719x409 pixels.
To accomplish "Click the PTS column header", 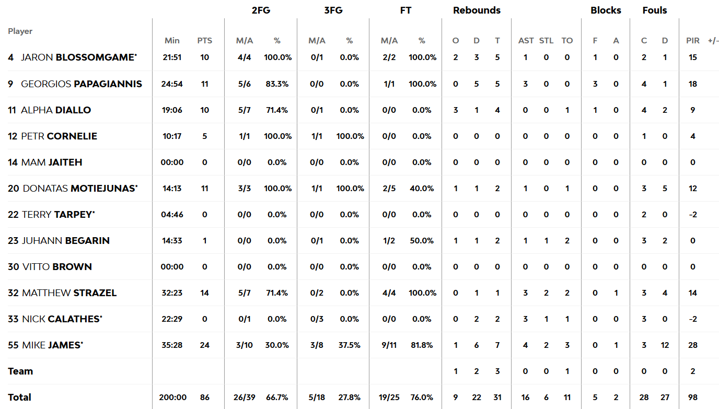I will coord(205,41).
